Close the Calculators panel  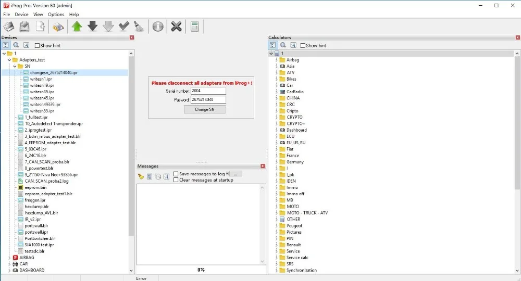coord(518,37)
